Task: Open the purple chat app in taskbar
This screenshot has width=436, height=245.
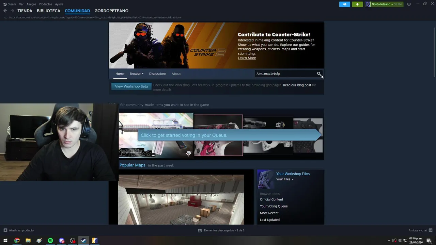Action: pos(62,241)
